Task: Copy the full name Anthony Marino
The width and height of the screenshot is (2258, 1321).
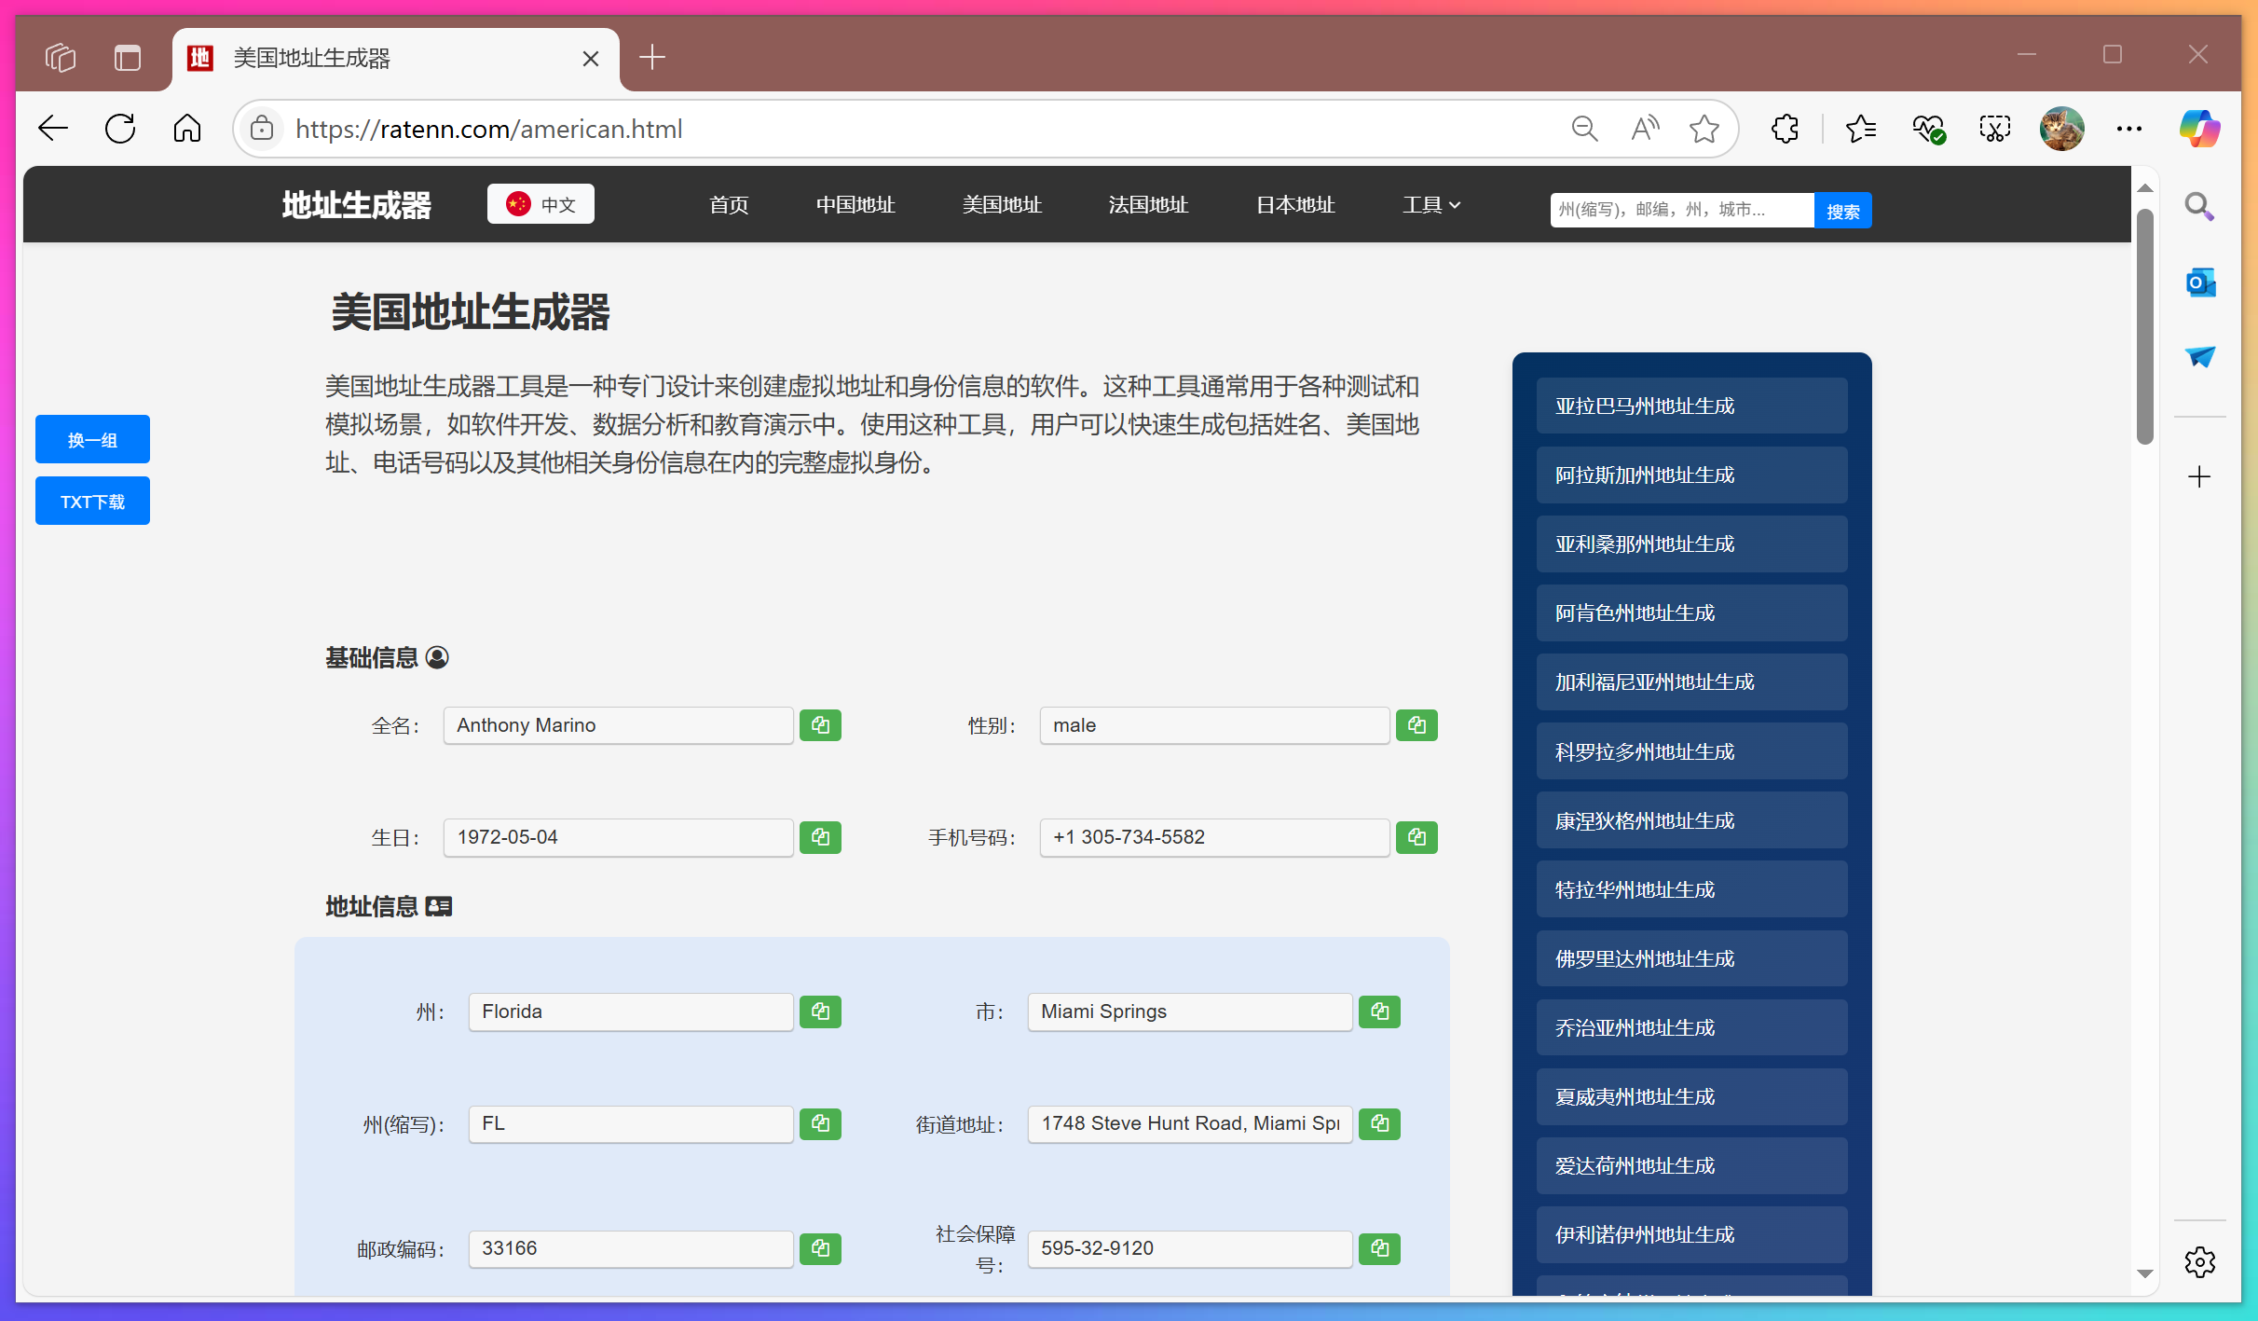Action: coord(820,725)
